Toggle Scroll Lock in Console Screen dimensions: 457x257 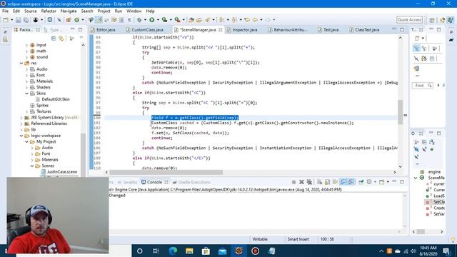(x=327, y=182)
